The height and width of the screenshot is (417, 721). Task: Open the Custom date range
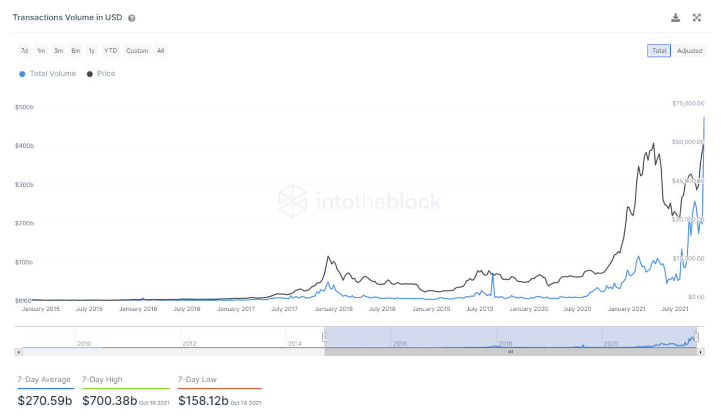137,50
